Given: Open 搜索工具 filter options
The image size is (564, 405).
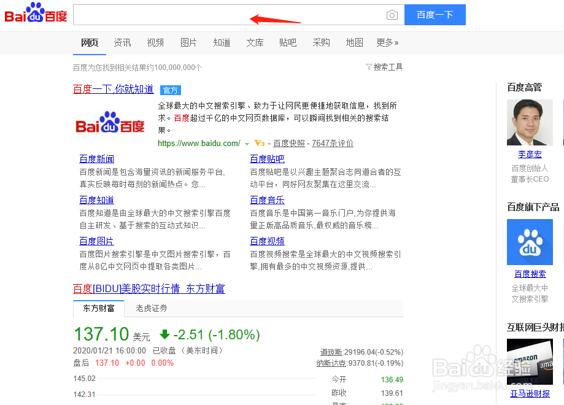Looking at the screenshot, I should (x=384, y=67).
